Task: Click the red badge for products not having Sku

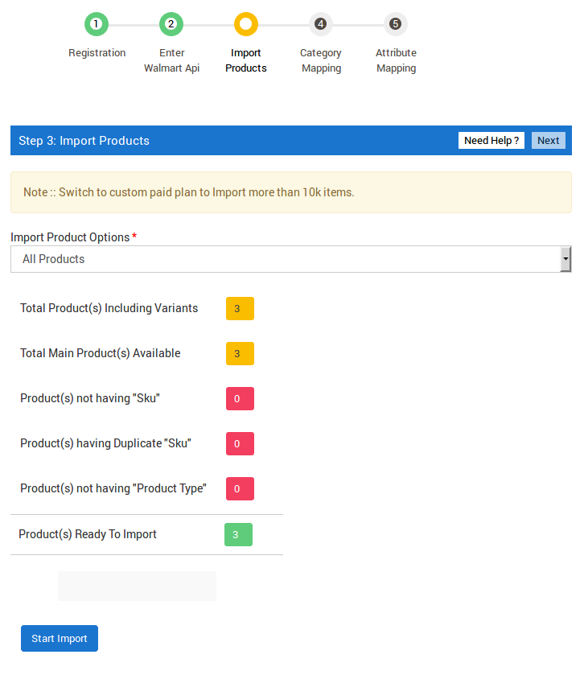Action: (x=241, y=398)
